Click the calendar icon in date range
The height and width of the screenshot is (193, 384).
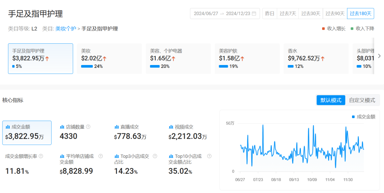254,14
